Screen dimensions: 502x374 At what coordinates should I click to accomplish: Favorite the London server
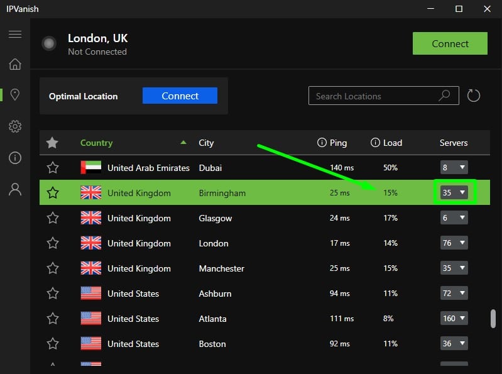click(53, 243)
